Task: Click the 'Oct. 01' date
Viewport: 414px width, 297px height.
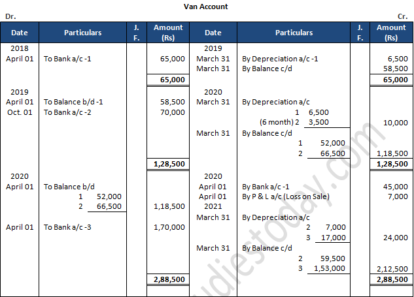Action: 20,112
